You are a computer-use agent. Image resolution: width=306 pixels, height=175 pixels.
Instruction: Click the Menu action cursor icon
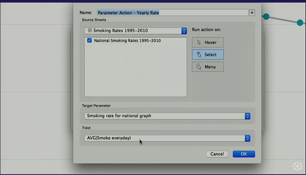[199, 67]
